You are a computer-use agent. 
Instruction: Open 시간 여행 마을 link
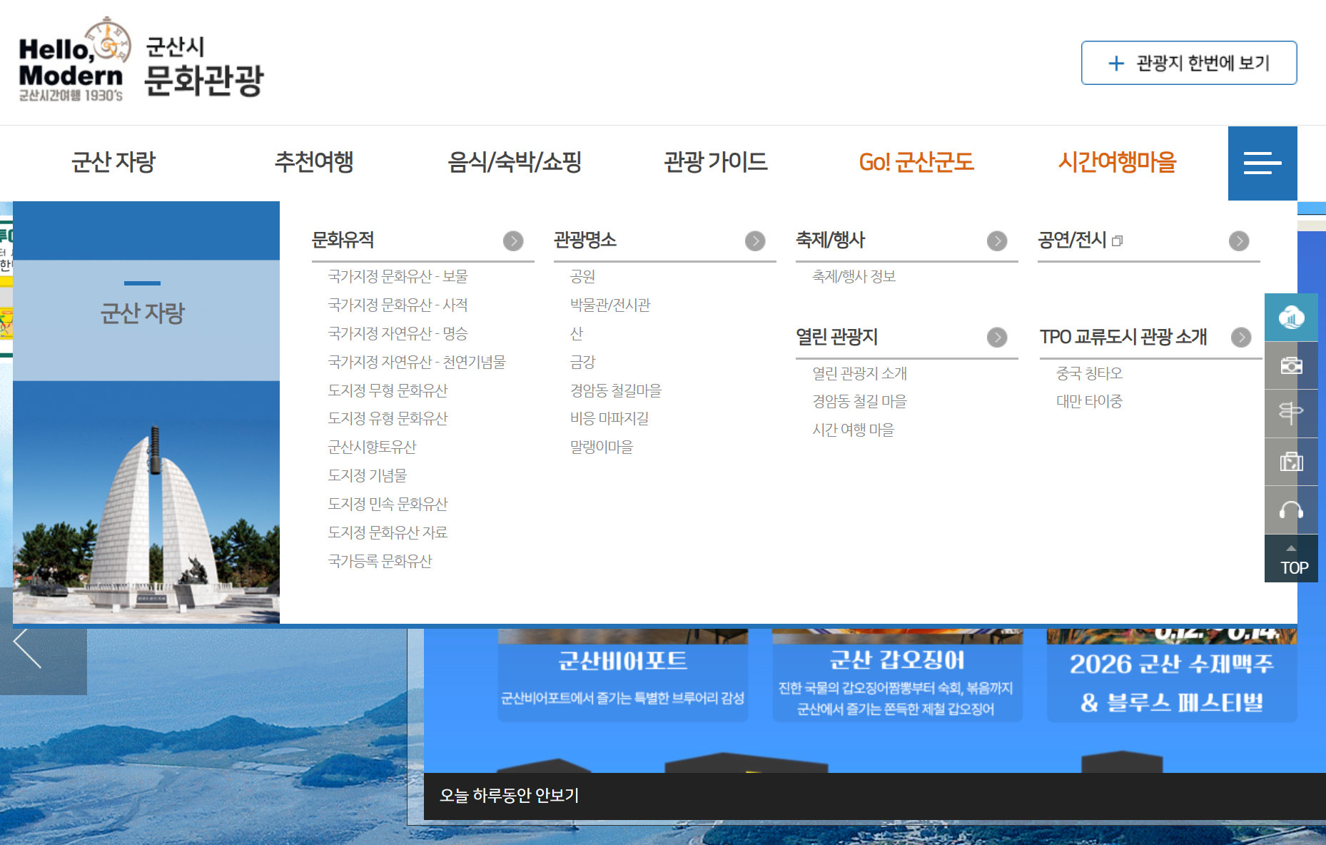pos(853,430)
